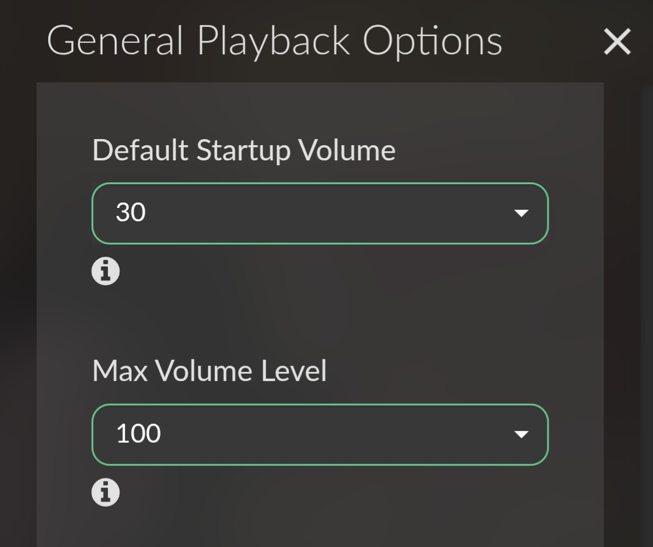Screen dimensions: 653x547
Task: Open the Max Volume Level dropdown
Action: click(320, 435)
